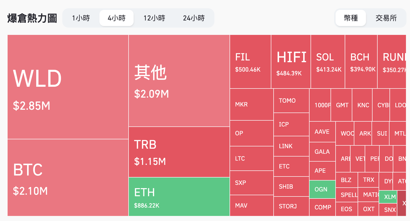Select the AAVE heatmap tile

pos(322,132)
